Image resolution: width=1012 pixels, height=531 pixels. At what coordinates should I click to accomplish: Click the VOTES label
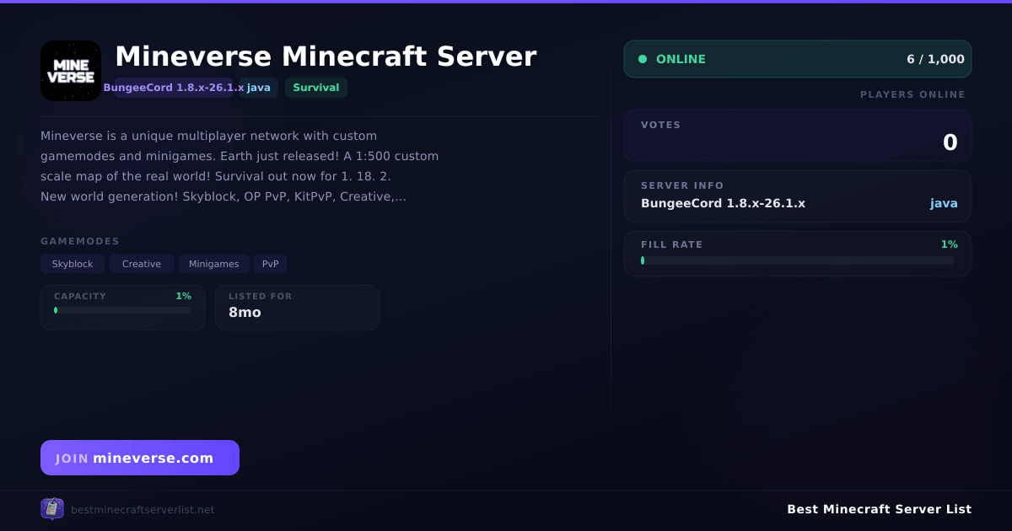[x=660, y=125]
